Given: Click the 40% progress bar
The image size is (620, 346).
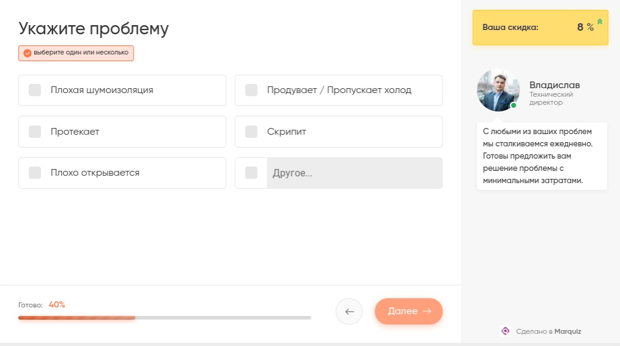Looking at the screenshot, I should pyautogui.click(x=164, y=318).
